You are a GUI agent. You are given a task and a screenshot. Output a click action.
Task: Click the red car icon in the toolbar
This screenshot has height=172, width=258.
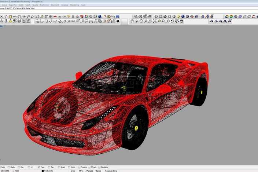pos(55,17)
